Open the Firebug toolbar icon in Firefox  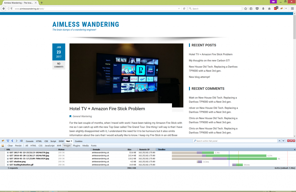(281, 8)
